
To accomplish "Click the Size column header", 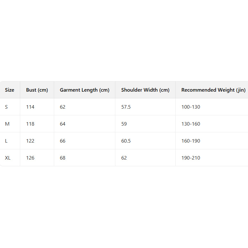I will pyautogui.click(x=10, y=90).
